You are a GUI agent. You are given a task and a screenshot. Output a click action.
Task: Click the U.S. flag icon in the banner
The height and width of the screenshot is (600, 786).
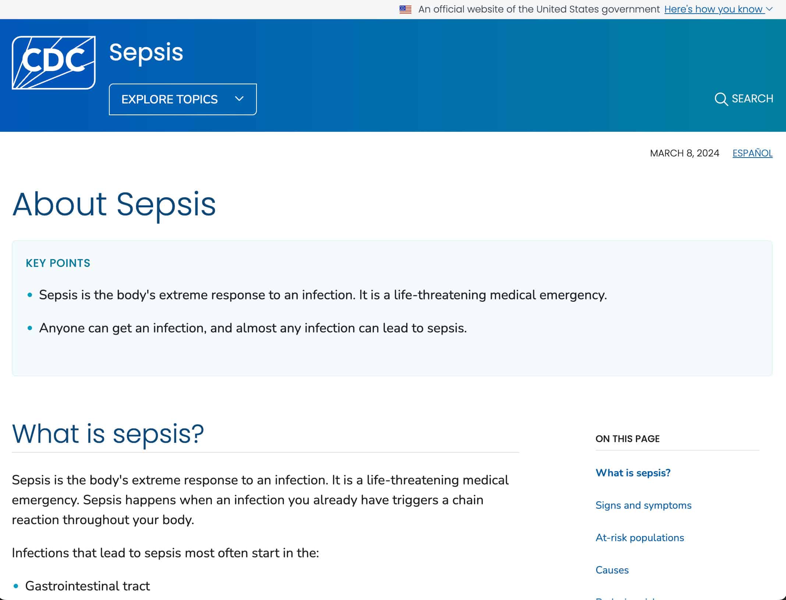(x=405, y=9)
